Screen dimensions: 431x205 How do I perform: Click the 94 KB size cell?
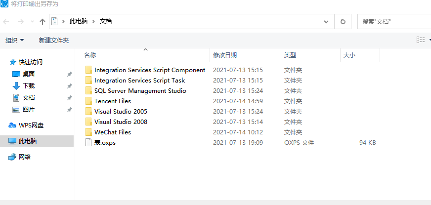[368, 143]
